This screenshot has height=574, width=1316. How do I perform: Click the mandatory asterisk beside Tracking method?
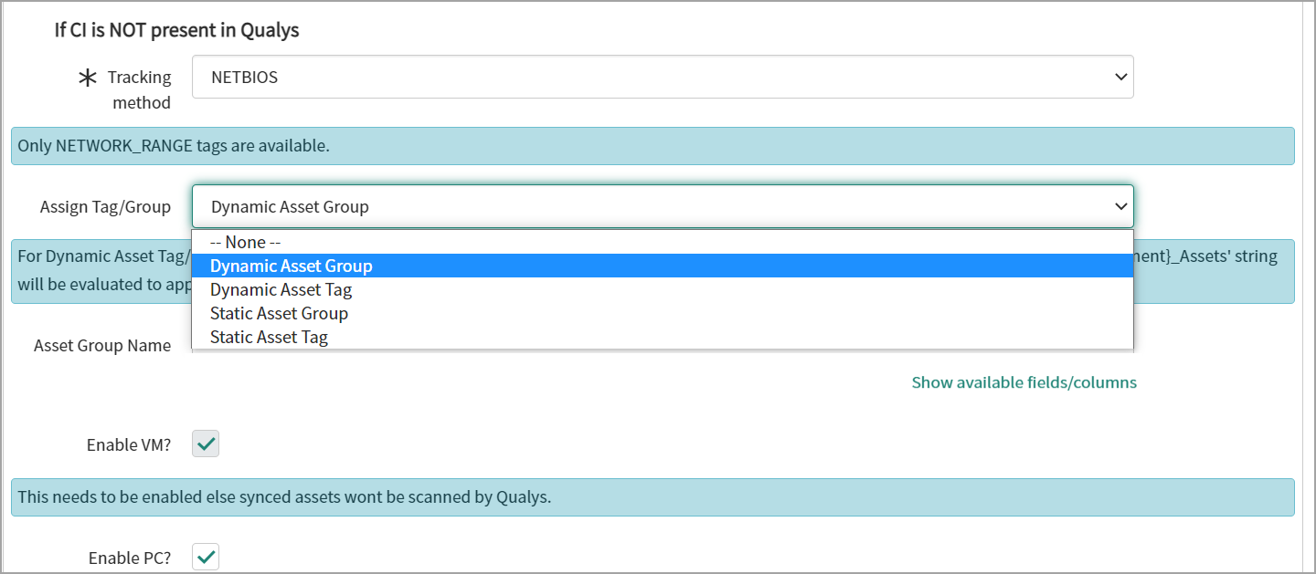(x=88, y=78)
